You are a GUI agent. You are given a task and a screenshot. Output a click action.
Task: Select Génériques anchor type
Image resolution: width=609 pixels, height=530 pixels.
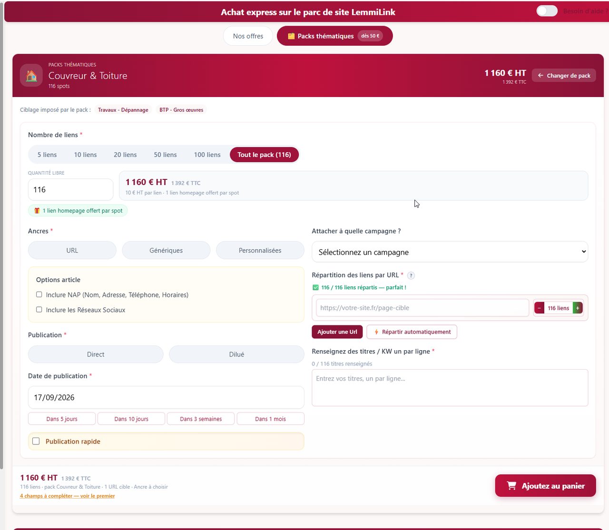pos(166,250)
